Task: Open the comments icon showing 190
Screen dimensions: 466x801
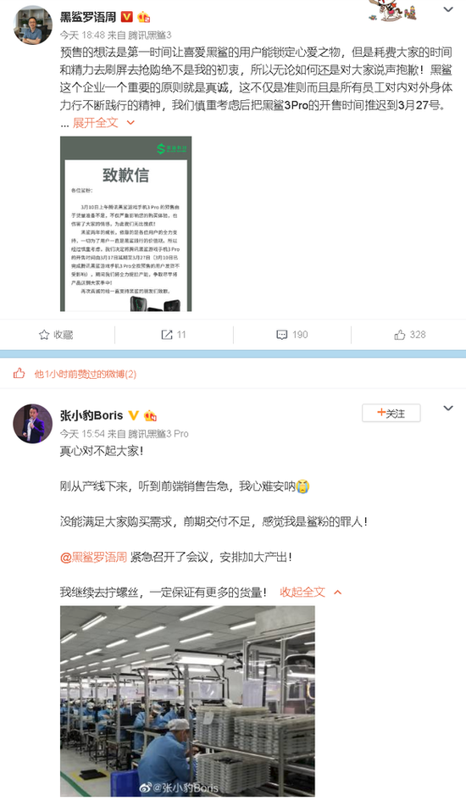Action: click(x=292, y=335)
